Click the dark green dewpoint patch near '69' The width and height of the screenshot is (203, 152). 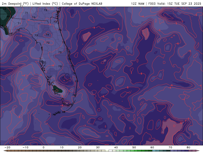pos(58,89)
